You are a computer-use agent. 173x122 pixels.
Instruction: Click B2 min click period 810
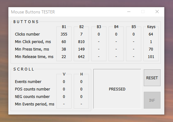(81, 42)
